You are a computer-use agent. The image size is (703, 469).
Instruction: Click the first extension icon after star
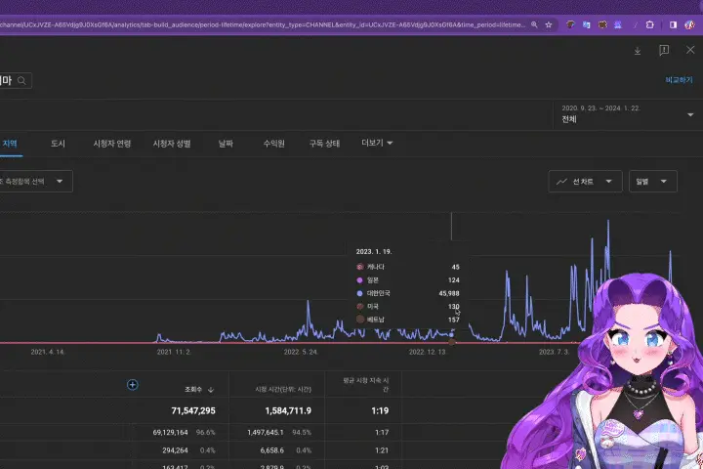pos(570,25)
